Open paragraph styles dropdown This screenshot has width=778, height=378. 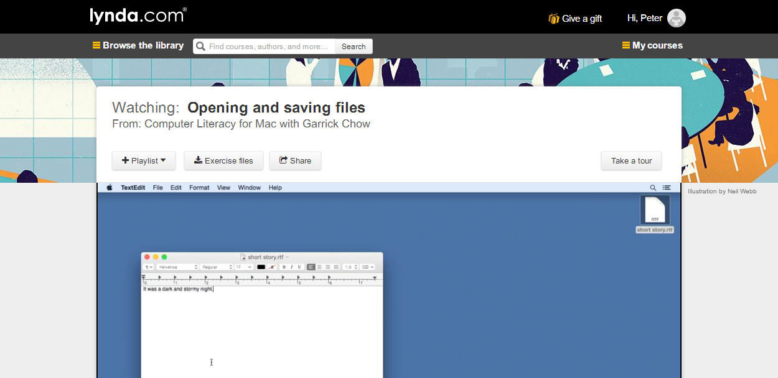click(149, 267)
